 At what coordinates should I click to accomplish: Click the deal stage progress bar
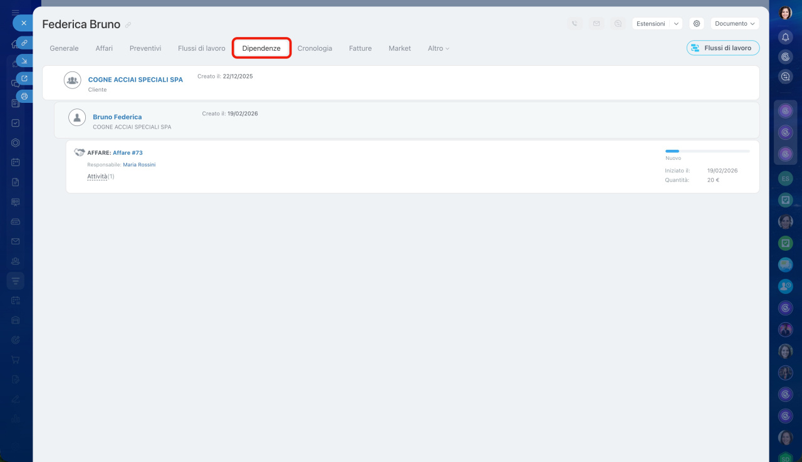click(x=707, y=151)
